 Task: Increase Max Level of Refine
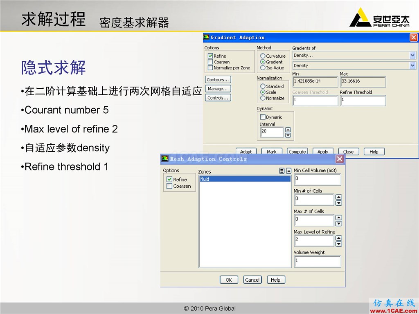(x=338, y=238)
